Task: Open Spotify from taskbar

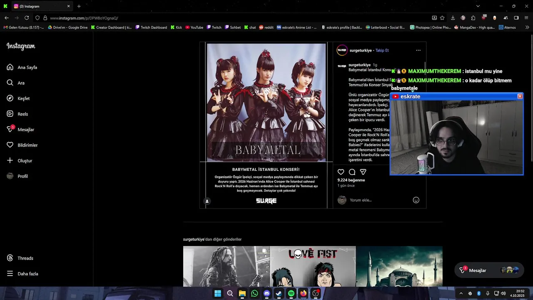Action: pyautogui.click(x=291, y=293)
